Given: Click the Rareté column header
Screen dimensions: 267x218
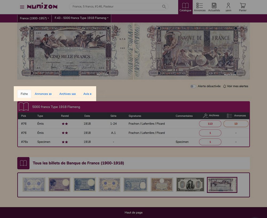Looking at the screenshot, I should coord(65,116).
